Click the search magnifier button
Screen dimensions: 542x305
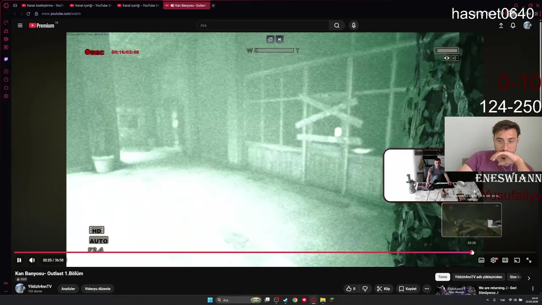[x=337, y=25]
